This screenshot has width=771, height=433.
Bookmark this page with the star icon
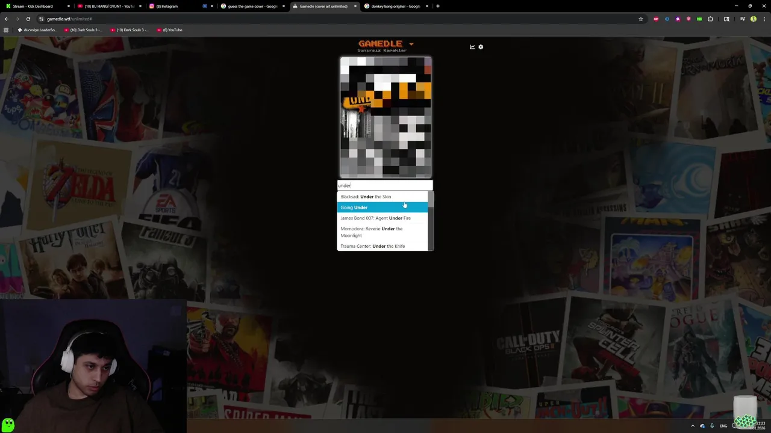[641, 19]
